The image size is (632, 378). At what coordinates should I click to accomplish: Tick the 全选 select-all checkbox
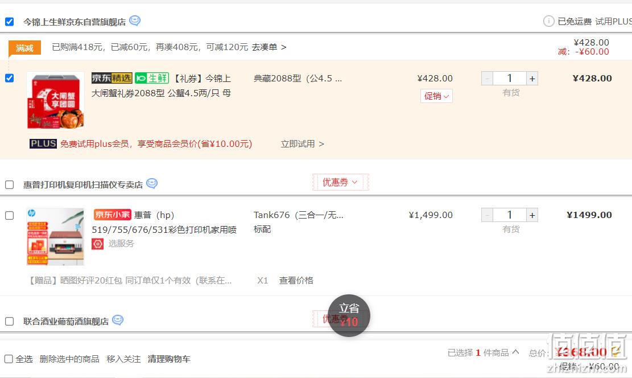(x=9, y=359)
